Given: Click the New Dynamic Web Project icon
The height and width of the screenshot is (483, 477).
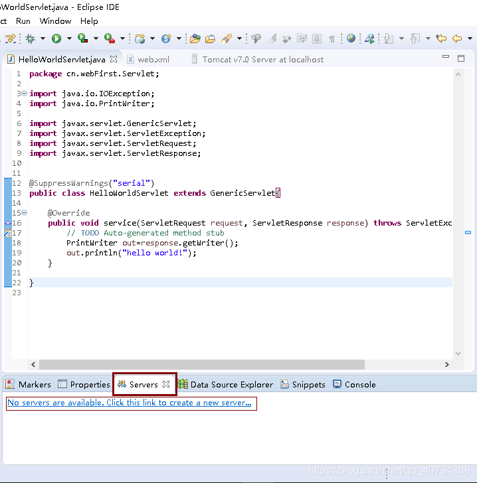Looking at the screenshot, I should click(x=140, y=38).
